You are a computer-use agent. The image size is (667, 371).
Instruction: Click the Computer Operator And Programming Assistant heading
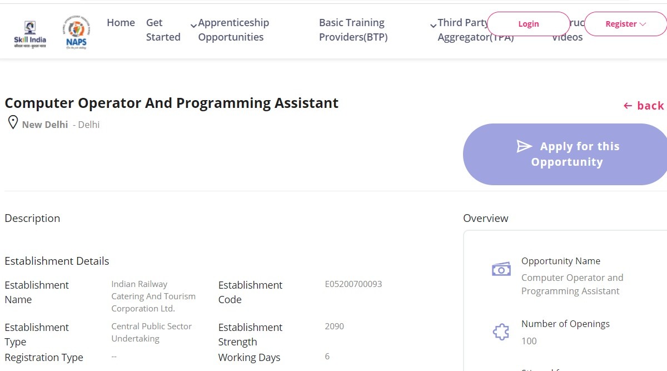[171, 103]
